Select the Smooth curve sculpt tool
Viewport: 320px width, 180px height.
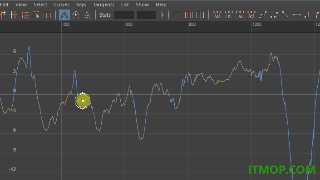(x=76, y=15)
